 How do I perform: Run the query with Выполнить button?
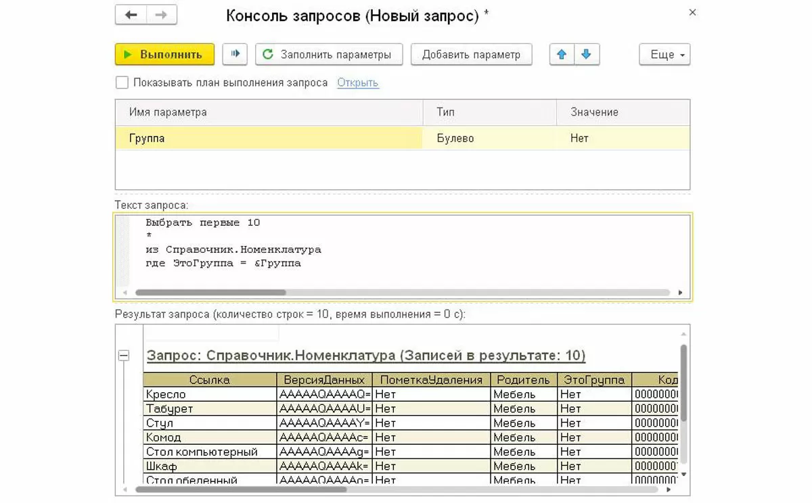[164, 55]
